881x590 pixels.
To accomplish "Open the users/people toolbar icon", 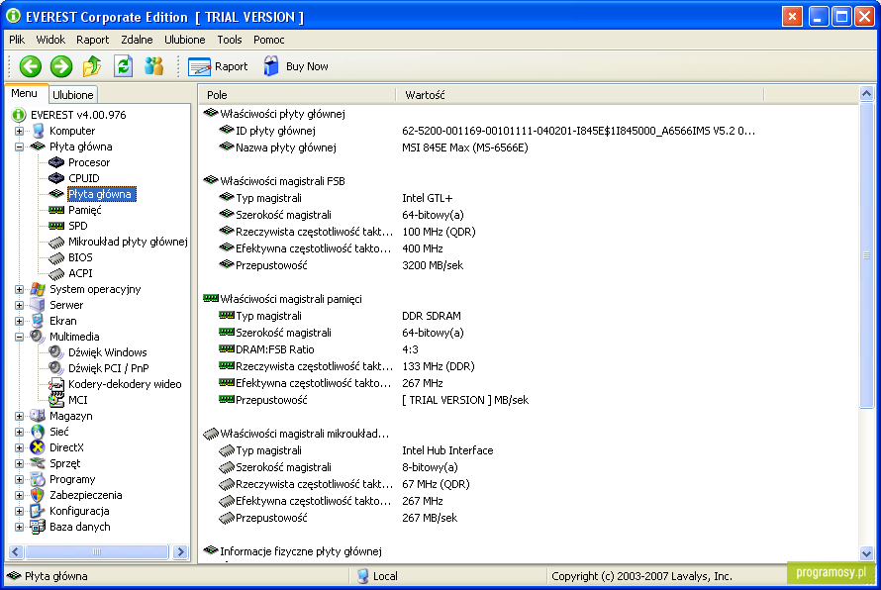I will tap(154, 66).
